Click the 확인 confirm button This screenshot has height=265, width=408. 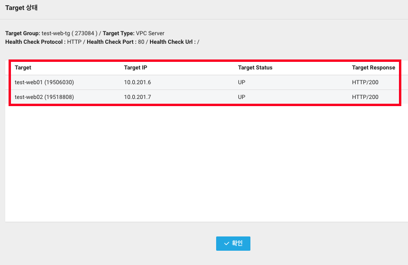tap(233, 244)
